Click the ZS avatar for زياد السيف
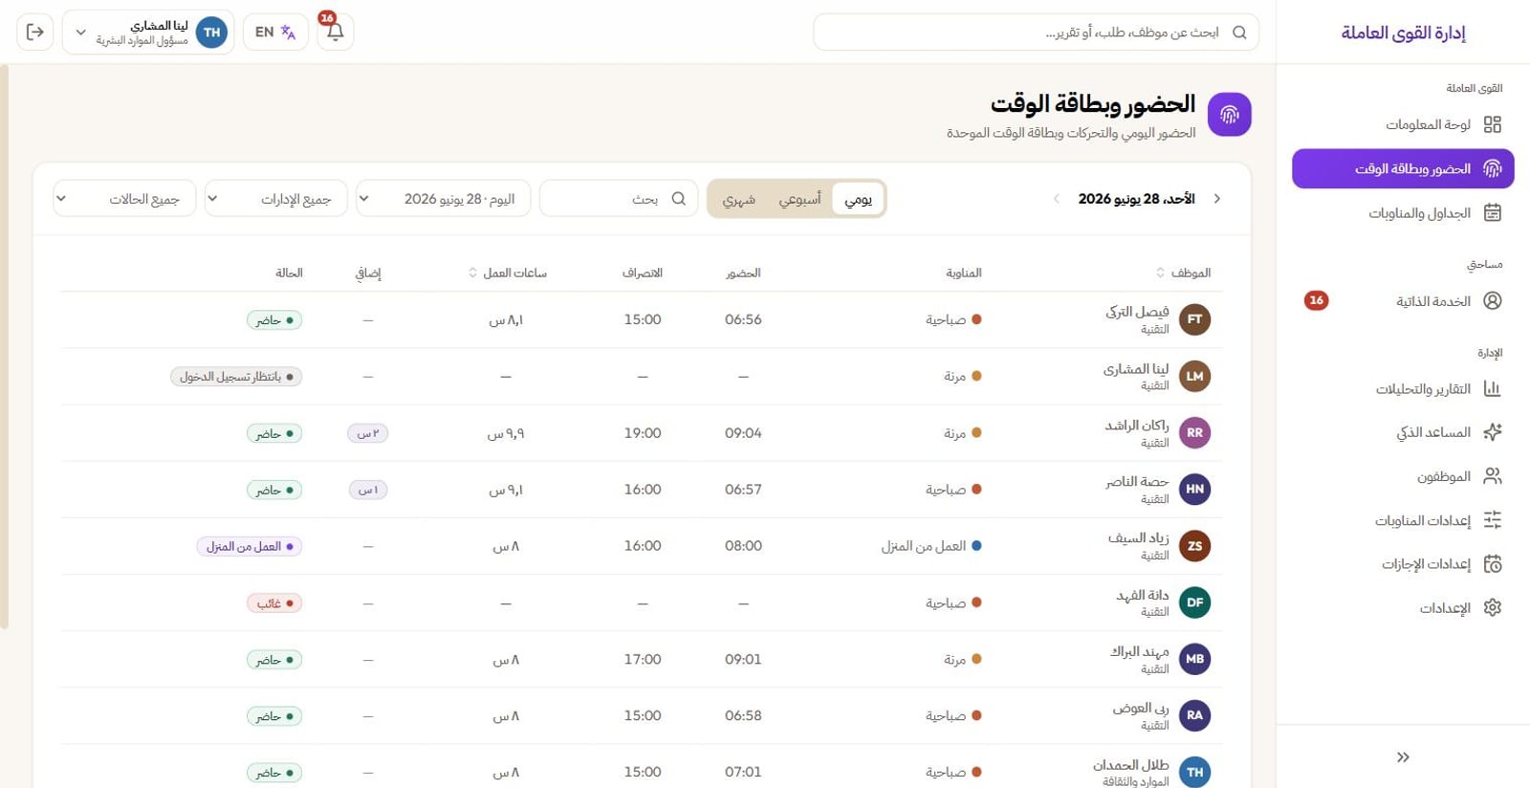The image size is (1530, 788). [x=1194, y=546]
